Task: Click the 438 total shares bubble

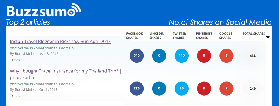Action: click(253, 56)
